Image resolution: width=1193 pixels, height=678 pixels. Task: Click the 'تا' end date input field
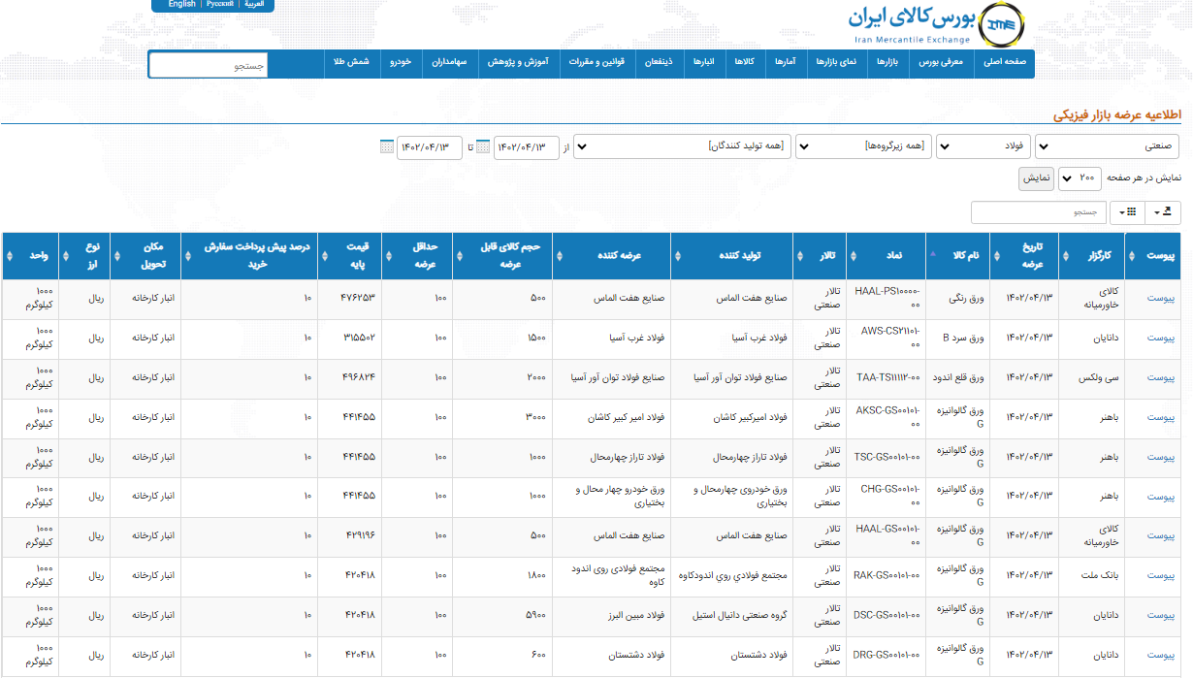[430, 147]
